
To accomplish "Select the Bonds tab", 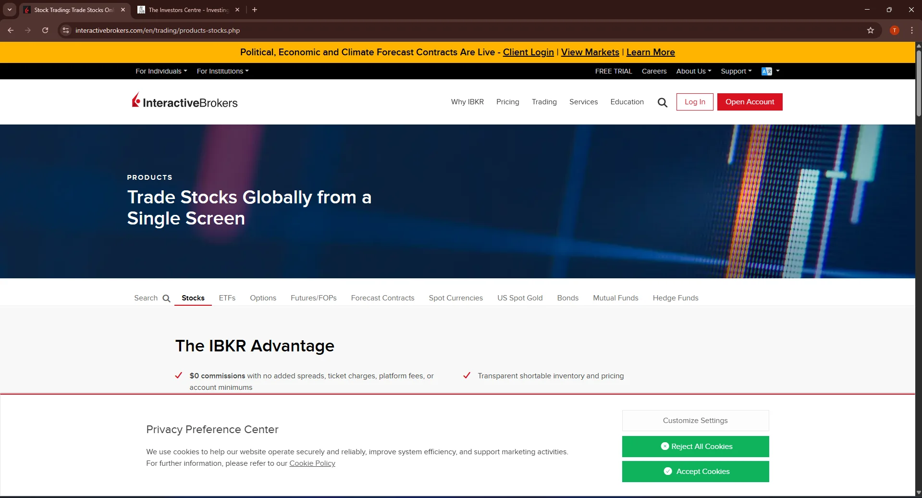I will point(568,298).
